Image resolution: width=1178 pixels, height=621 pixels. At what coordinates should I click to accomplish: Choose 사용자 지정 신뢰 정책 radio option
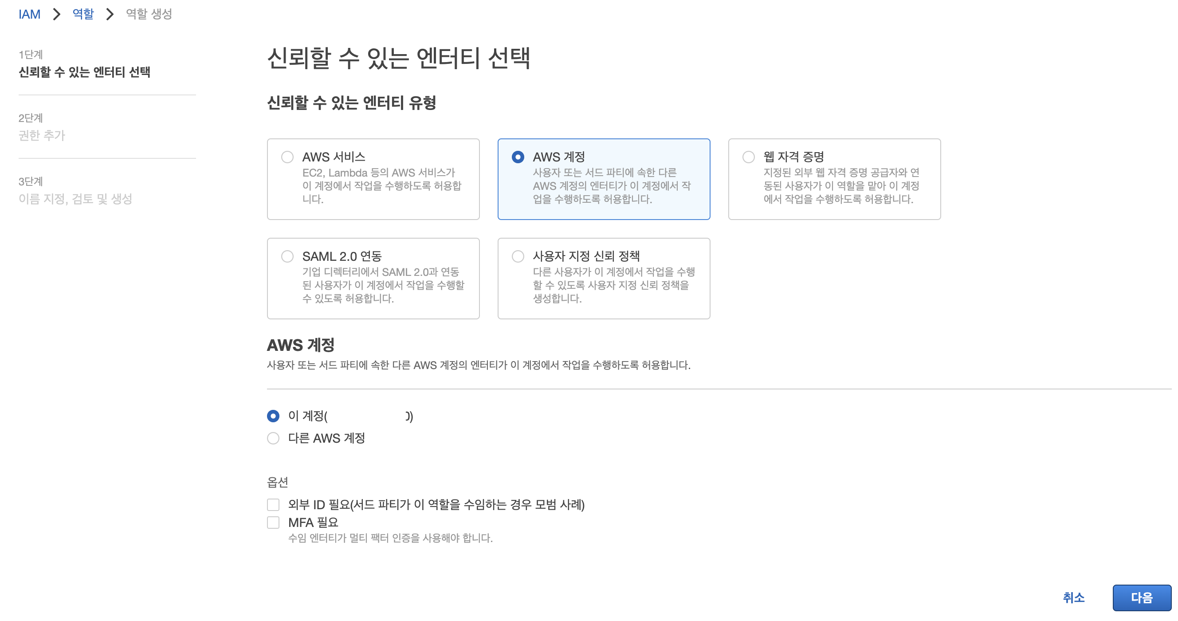tap(518, 256)
